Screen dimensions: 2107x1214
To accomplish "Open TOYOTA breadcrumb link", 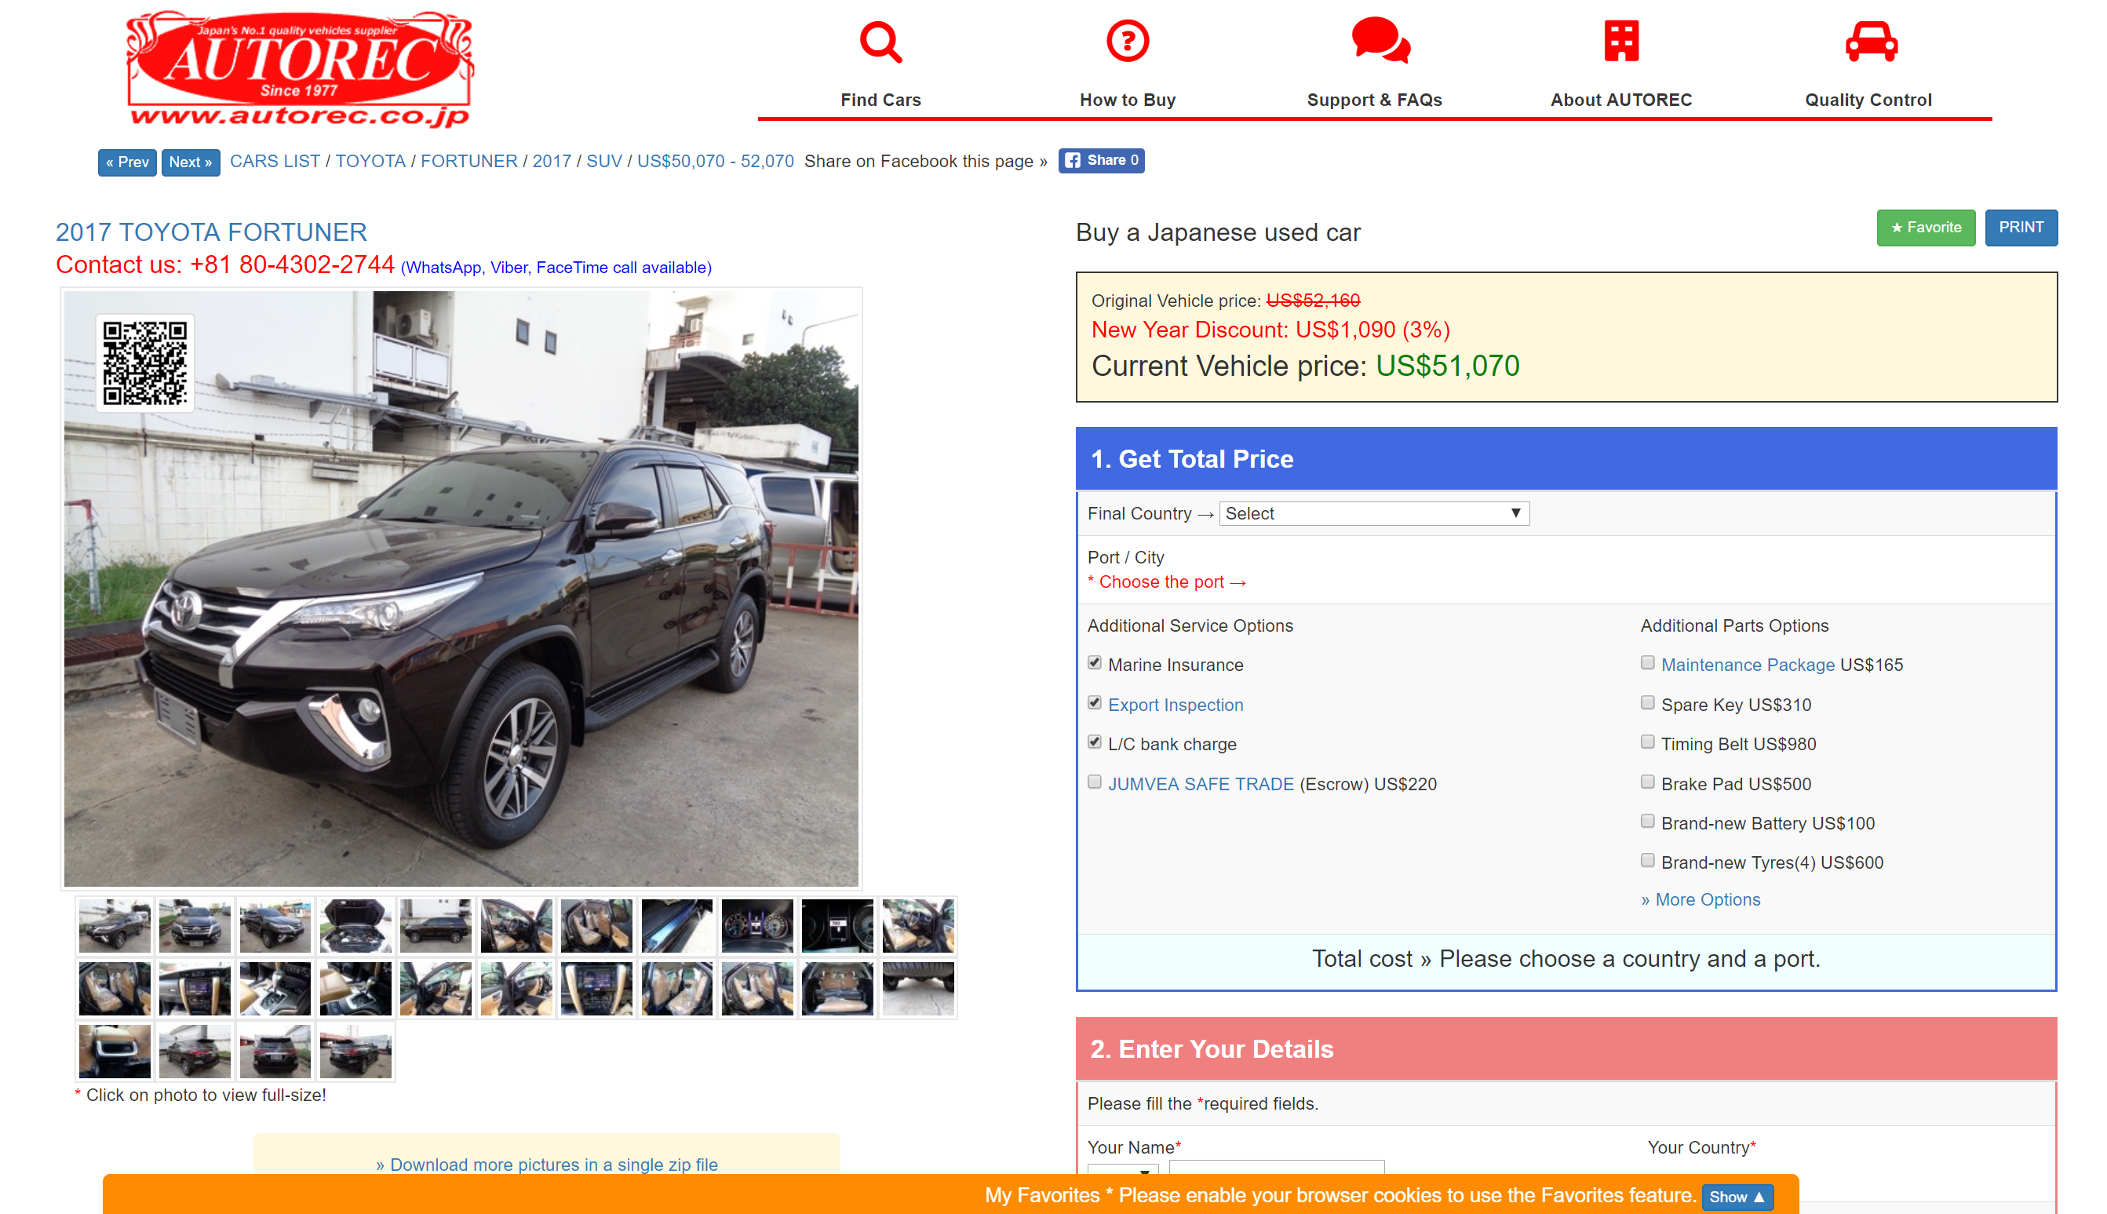I will coord(370,161).
